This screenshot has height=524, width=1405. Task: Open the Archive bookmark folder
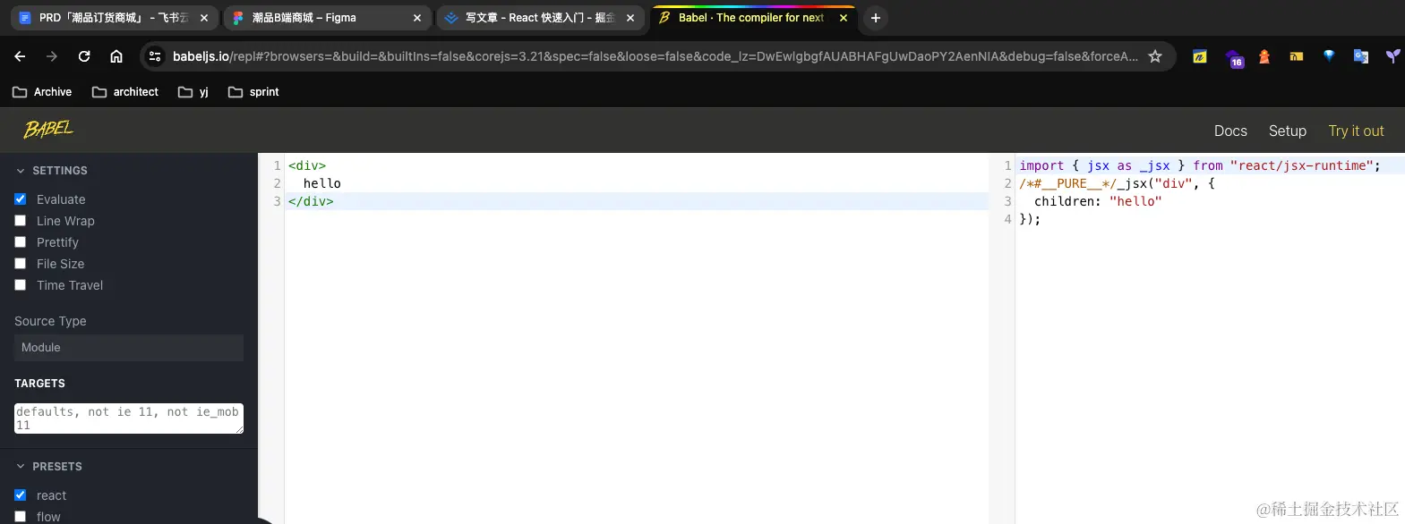pyautogui.click(x=42, y=92)
